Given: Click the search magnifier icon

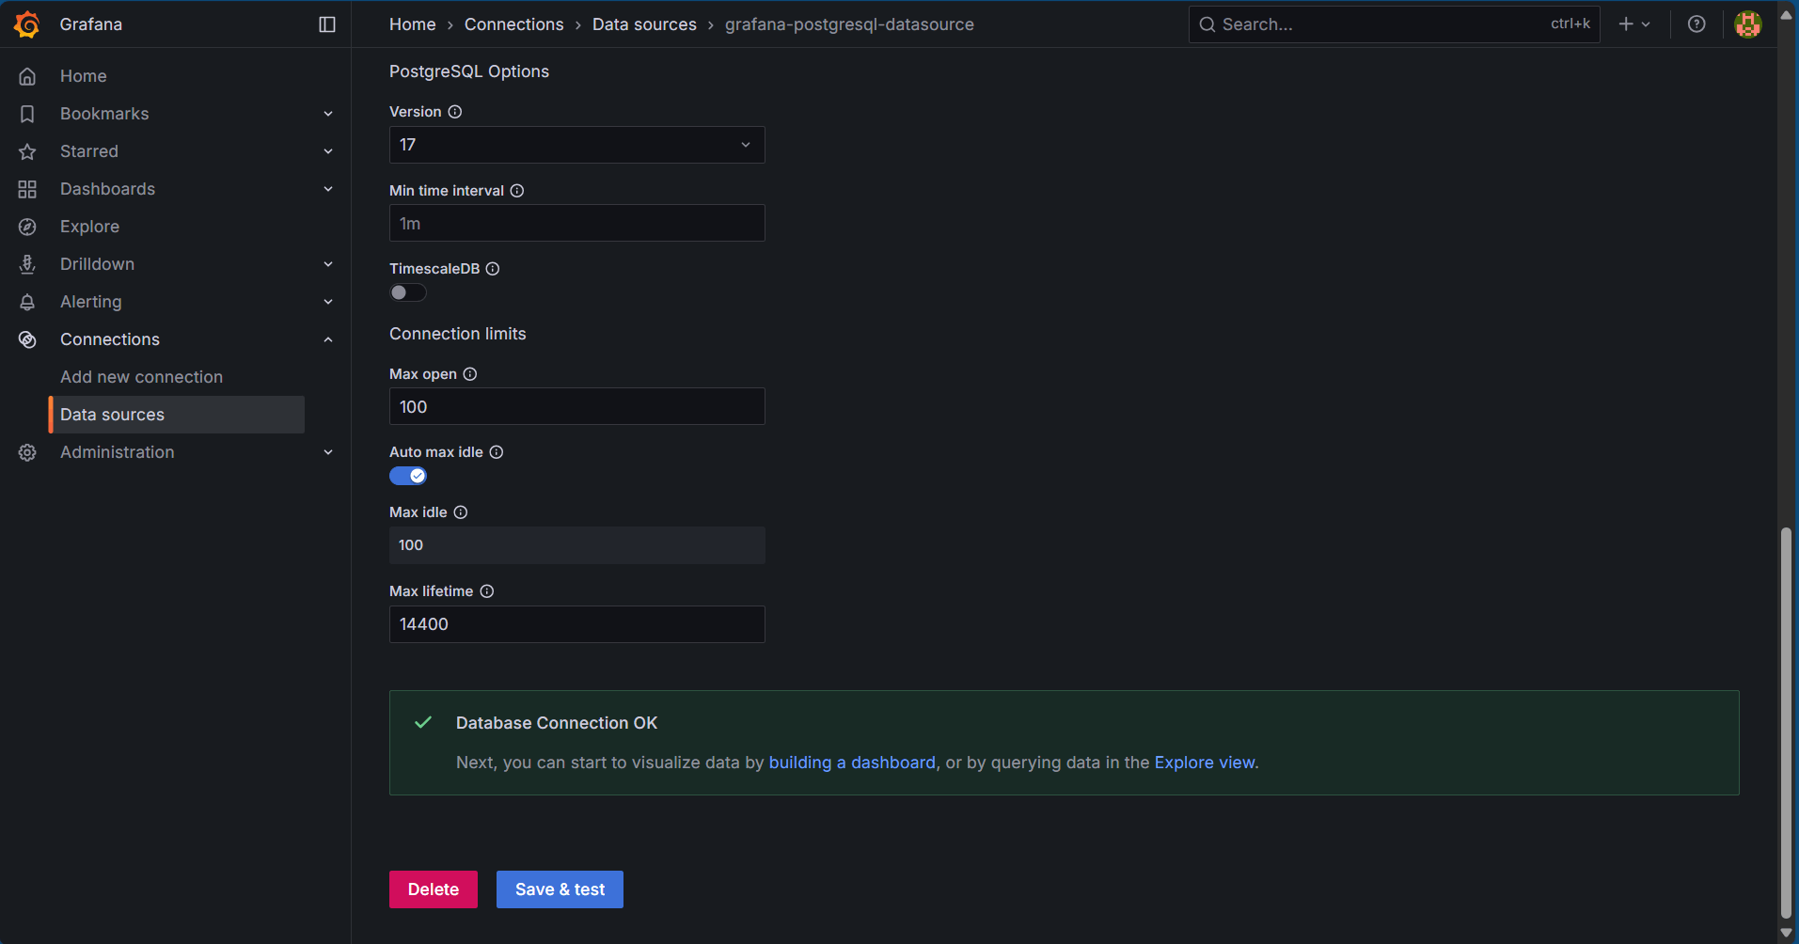Looking at the screenshot, I should pos(1207,24).
